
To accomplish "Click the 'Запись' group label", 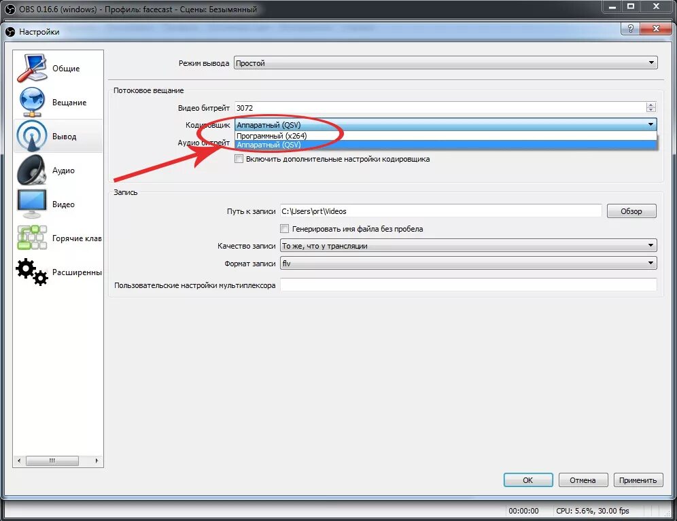I will (125, 192).
